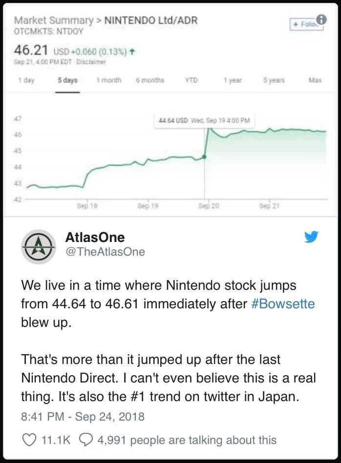341x463 pixels.
Task: Switch chart to 1 month range
Action: pos(109,80)
